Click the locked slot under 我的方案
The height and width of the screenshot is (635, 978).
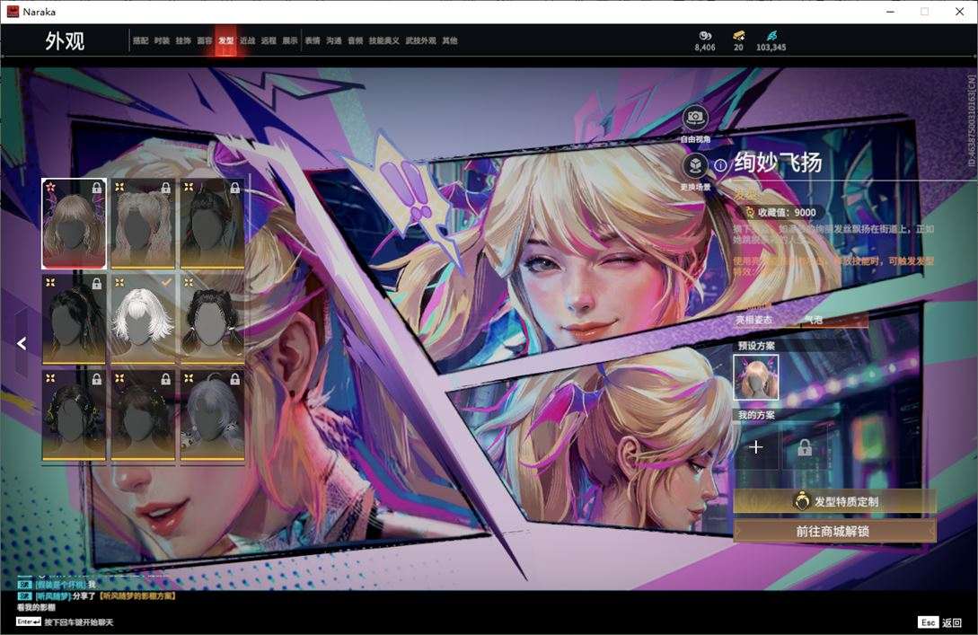[x=805, y=447]
